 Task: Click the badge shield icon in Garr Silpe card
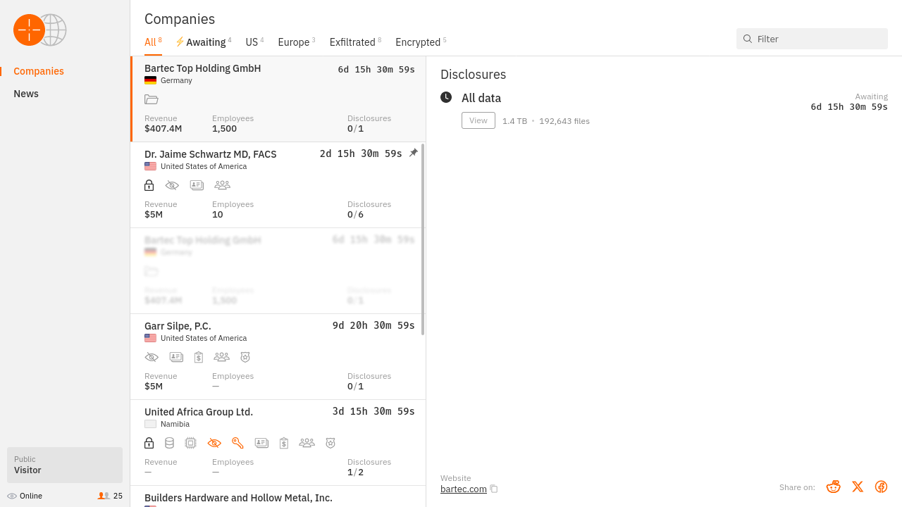pyautogui.click(x=245, y=357)
